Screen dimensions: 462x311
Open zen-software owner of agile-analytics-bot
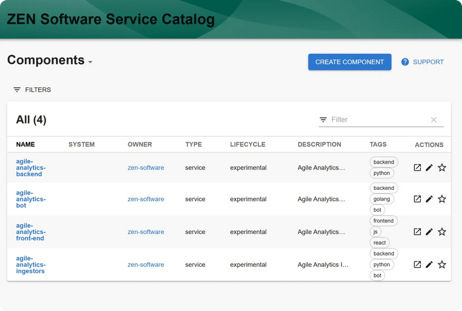(x=146, y=199)
